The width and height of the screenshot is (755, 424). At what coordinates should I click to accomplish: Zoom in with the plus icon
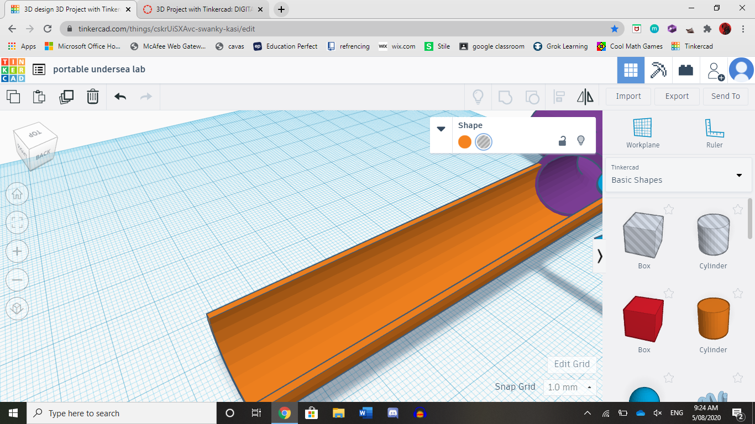pos(17,251)
